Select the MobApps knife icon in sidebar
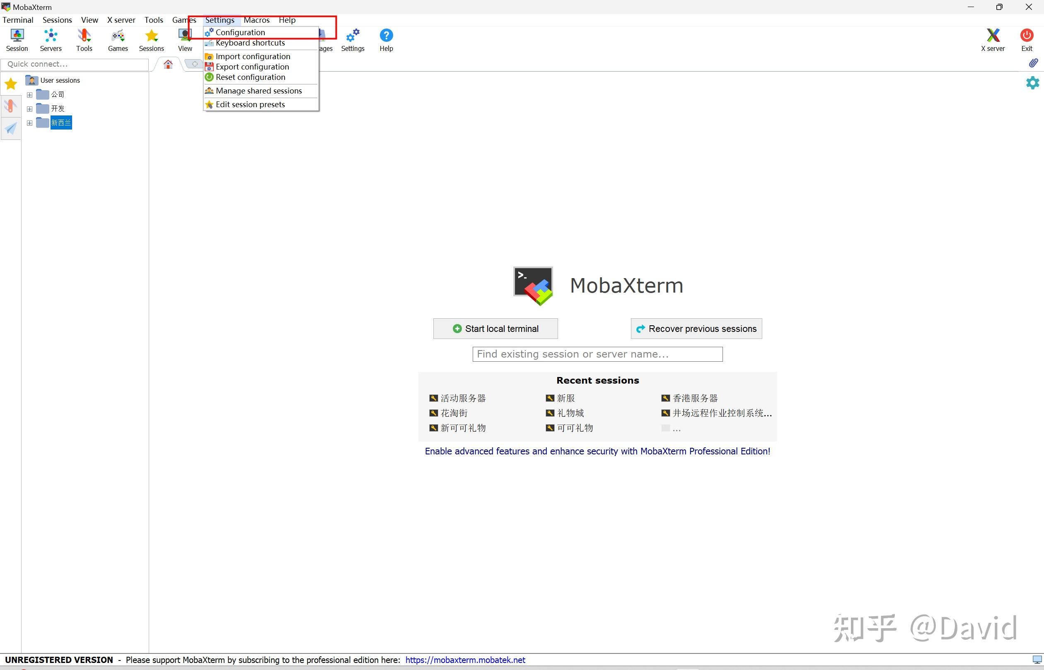 pyautogui.click(x=10, y=106)
